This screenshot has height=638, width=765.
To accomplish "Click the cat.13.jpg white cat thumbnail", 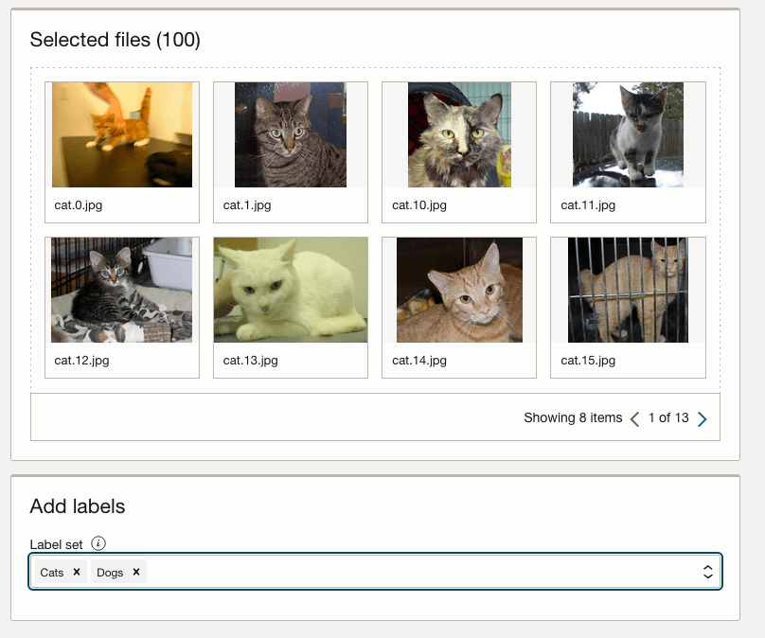I will tap(290, 290).
